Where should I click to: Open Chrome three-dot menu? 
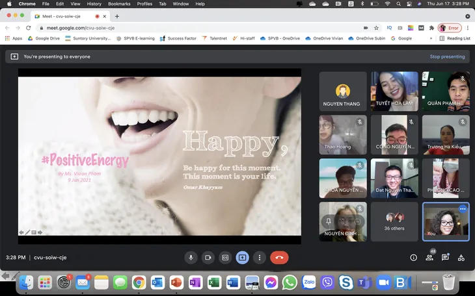click(468, 28)
